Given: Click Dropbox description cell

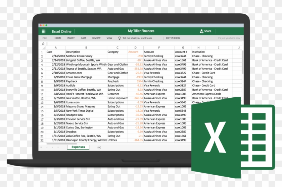Looking at the screenshot, I should pyautogui.click(x=86, y=132).
